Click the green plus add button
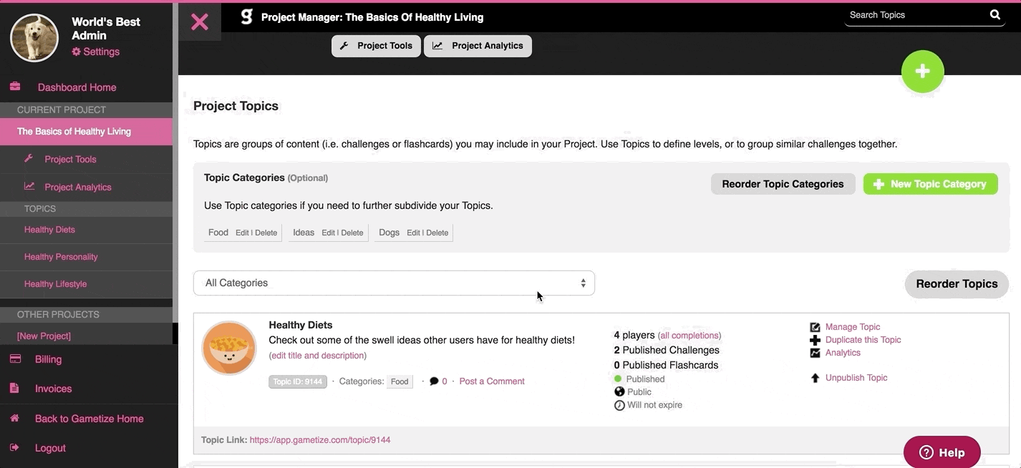 [923, 72]
